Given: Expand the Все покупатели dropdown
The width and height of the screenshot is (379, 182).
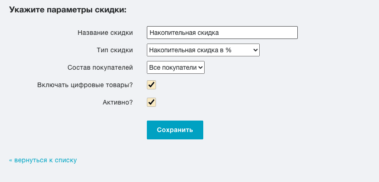Looking at the screenshot, I should [176, 67].
